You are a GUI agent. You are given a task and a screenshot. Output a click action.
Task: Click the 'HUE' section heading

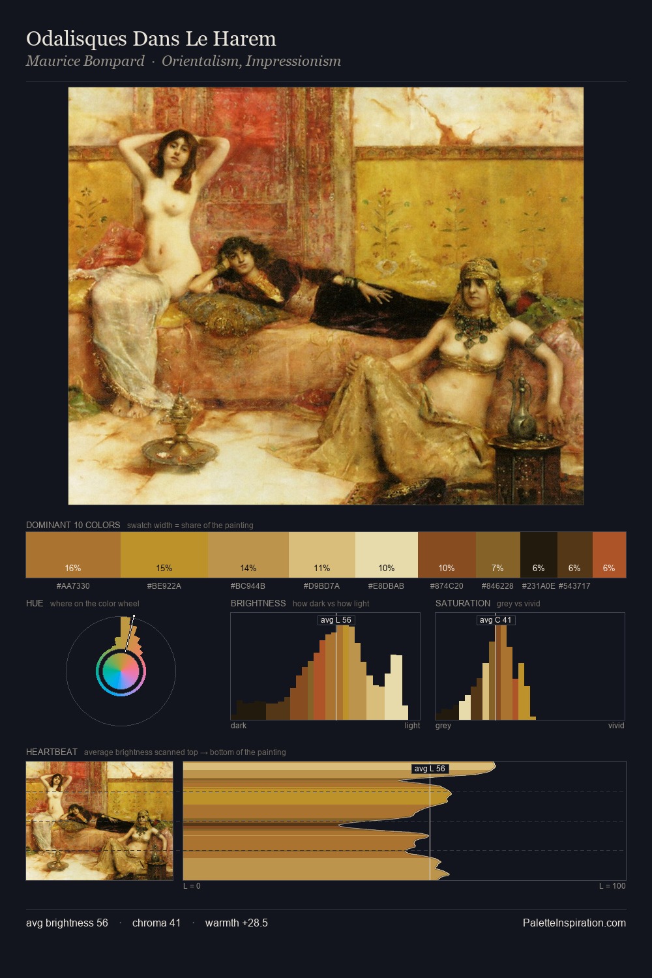point(35,603)
